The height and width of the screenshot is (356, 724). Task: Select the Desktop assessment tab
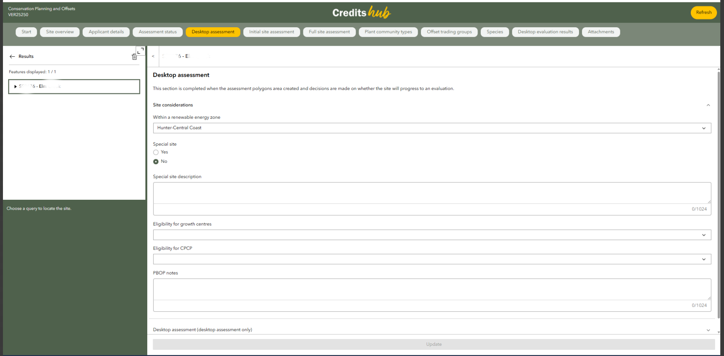(213, 32)
